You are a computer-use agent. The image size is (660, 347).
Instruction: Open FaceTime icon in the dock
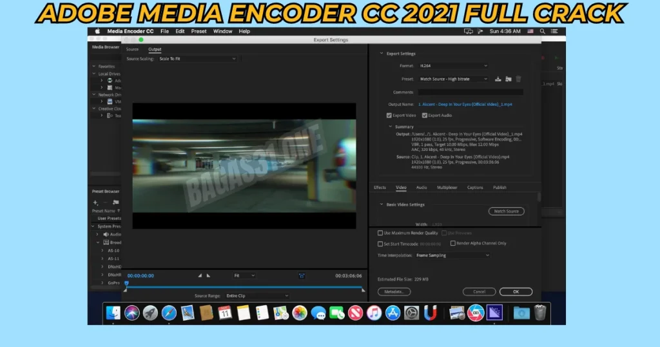336,313
